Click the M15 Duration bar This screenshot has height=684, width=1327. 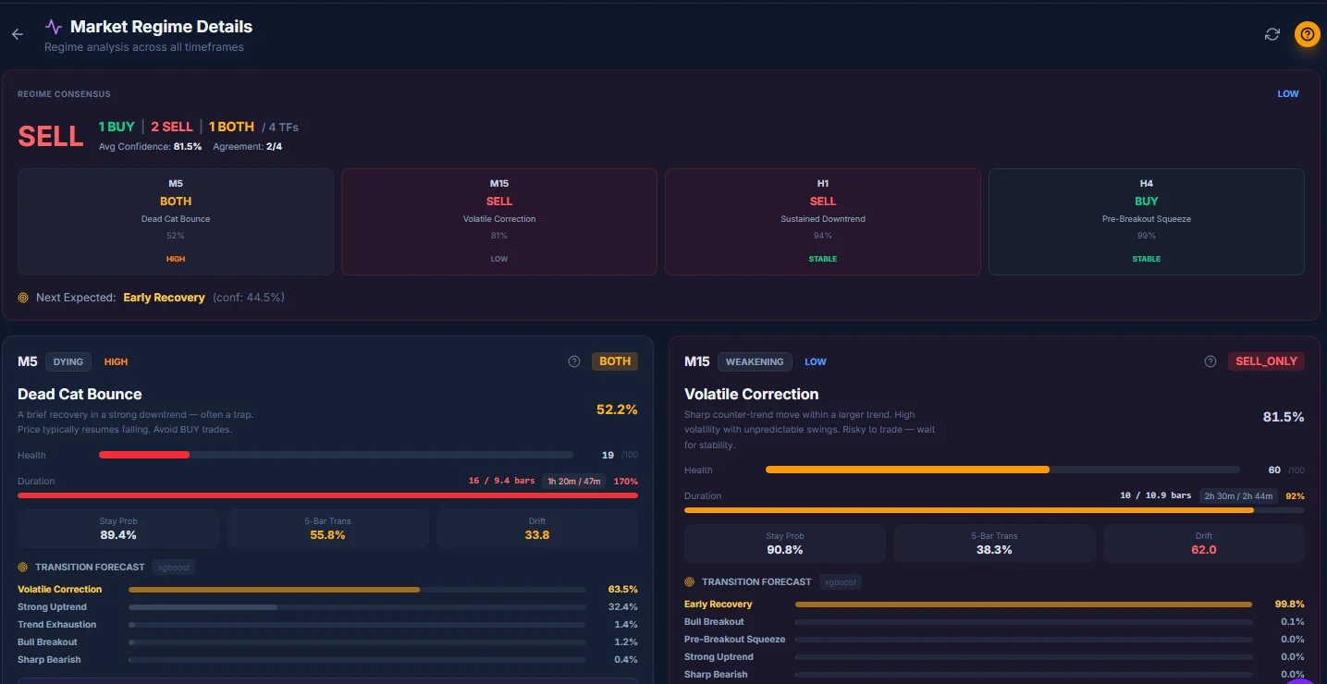tap(994, 510)
